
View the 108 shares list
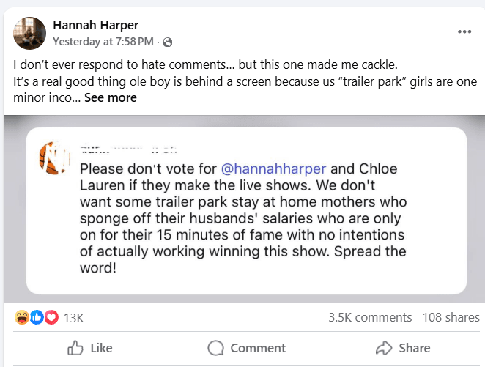point(451,317)
